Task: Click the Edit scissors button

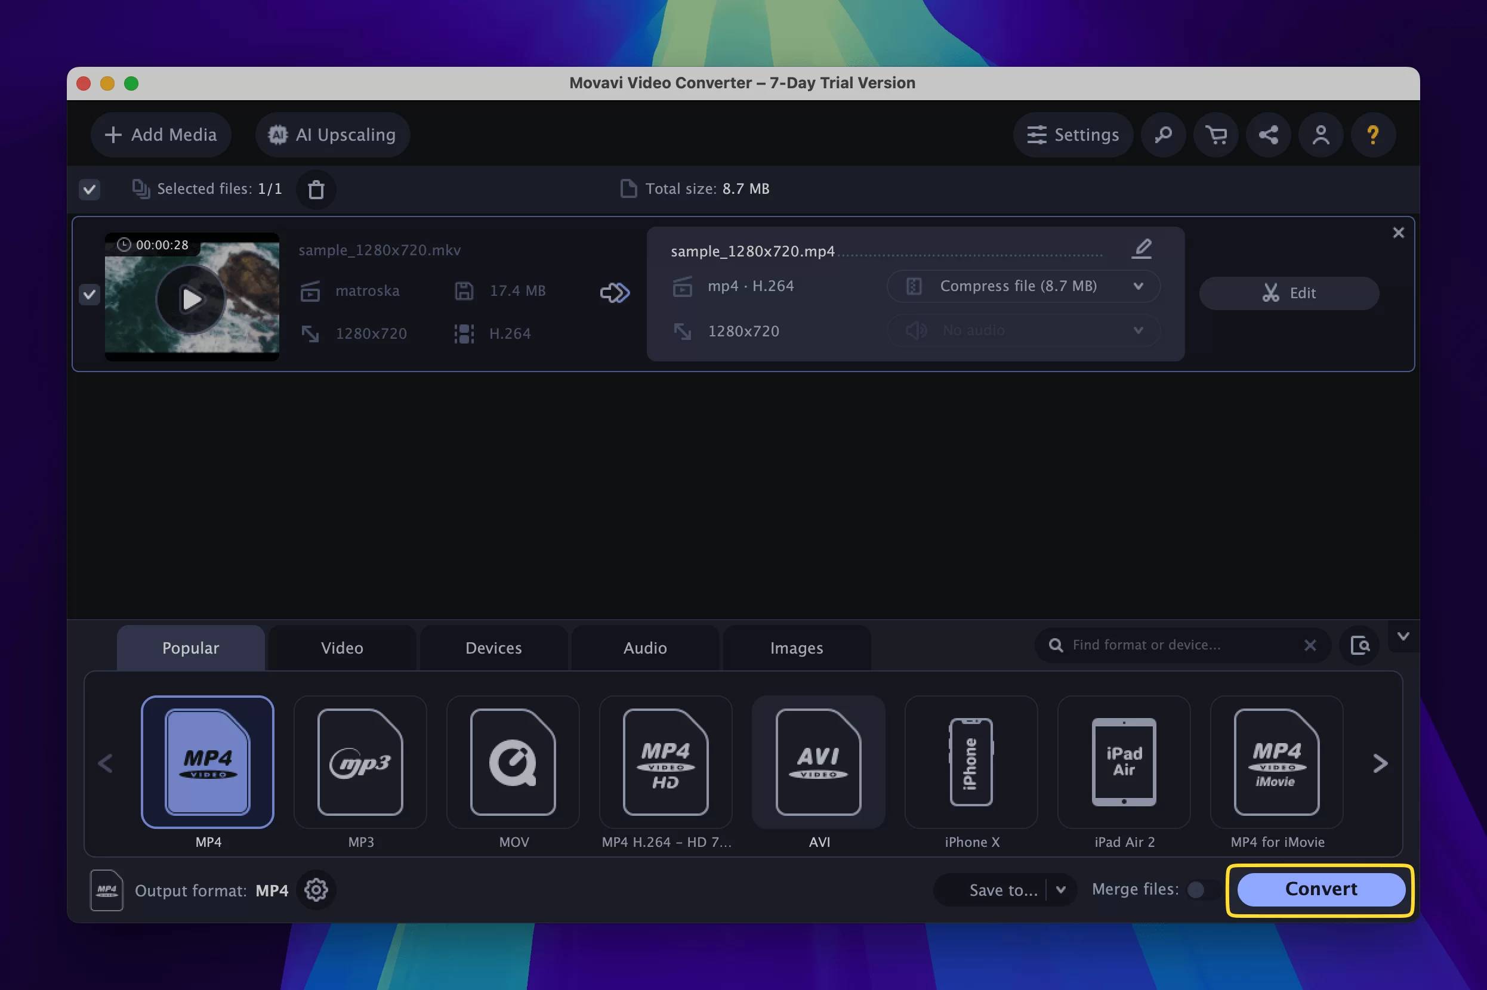Action: [1289, 293]
